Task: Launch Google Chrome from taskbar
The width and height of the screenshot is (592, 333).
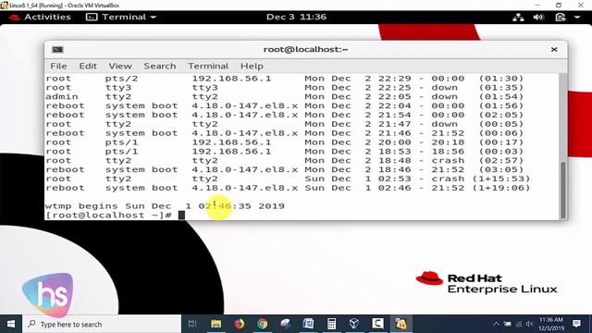Action: point(263,324)
